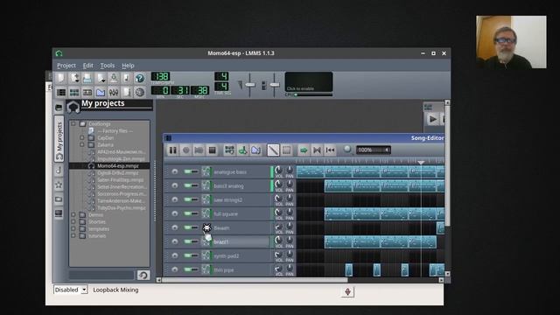Image resolution: width=560 pixels, height=315 pixels.
Task: Open the My presets sidebar tab
Action: [59, 185]
